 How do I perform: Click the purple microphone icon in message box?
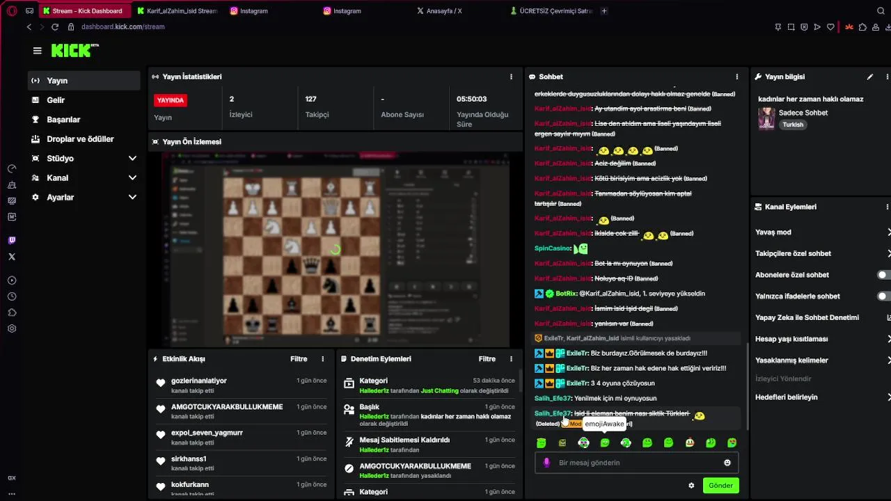pyautogui.click(x=546, y=463)
